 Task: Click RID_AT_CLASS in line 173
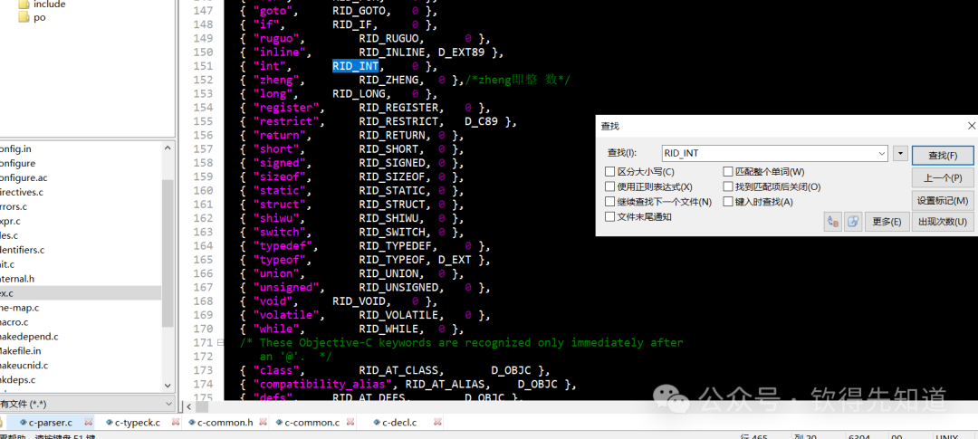[402, 370]
